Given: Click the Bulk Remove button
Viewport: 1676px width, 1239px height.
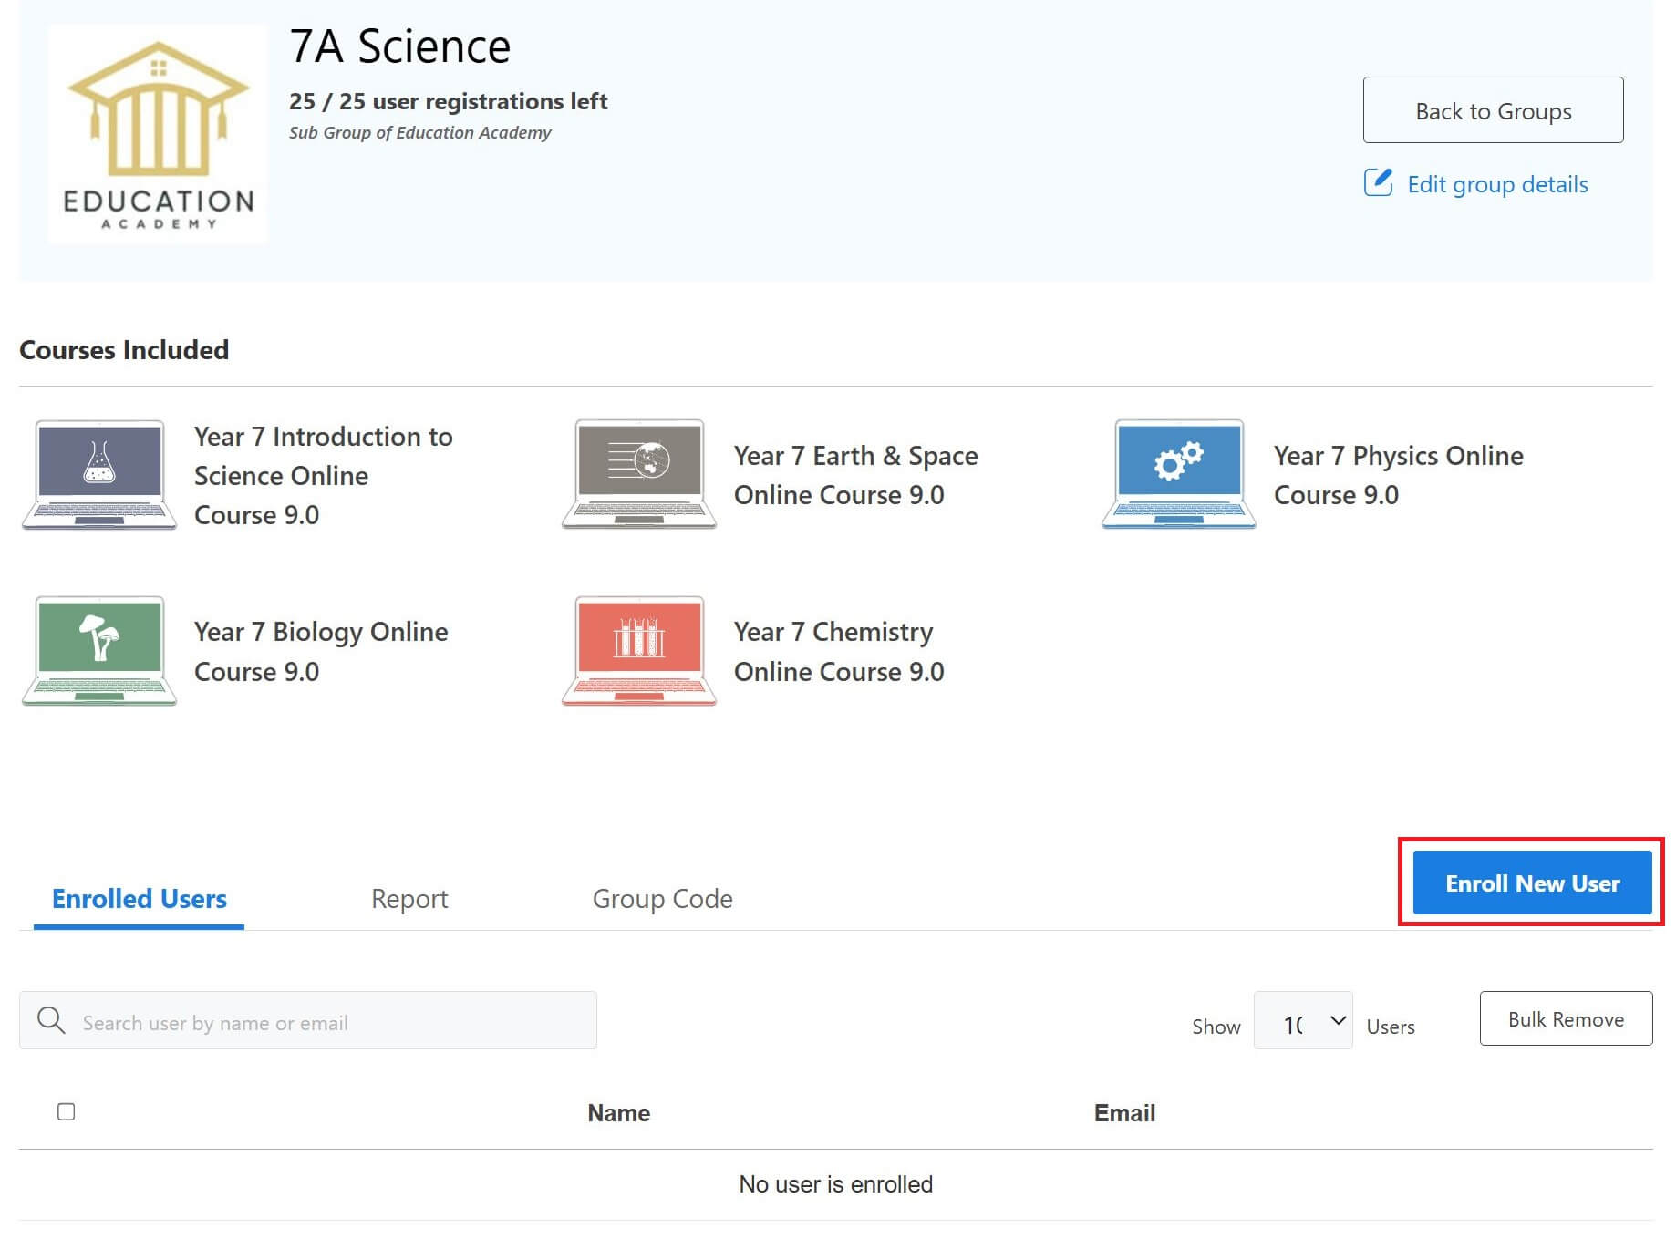Looking at the screenshot, I should (x=1566, y=1018).
